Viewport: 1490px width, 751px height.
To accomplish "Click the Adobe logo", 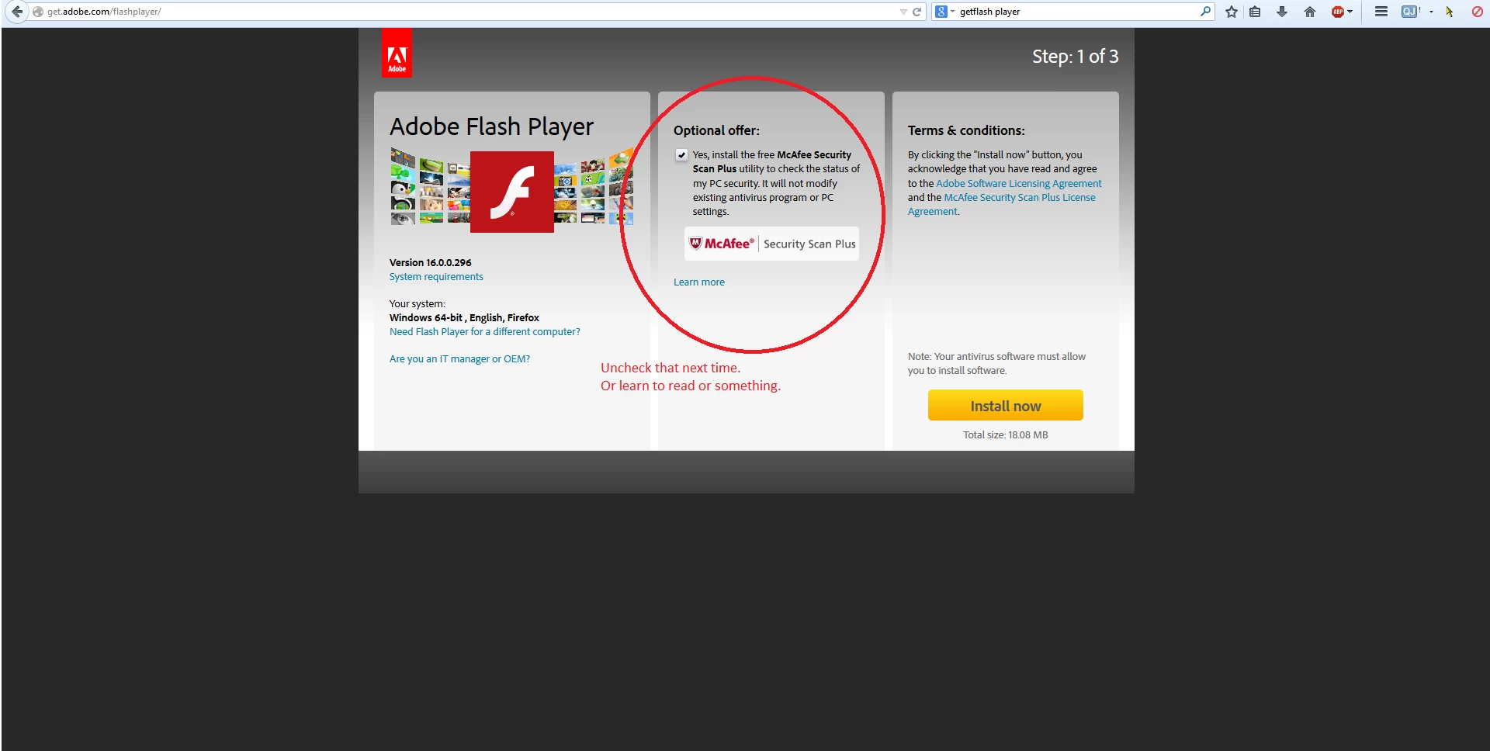I will click(397, 53).
